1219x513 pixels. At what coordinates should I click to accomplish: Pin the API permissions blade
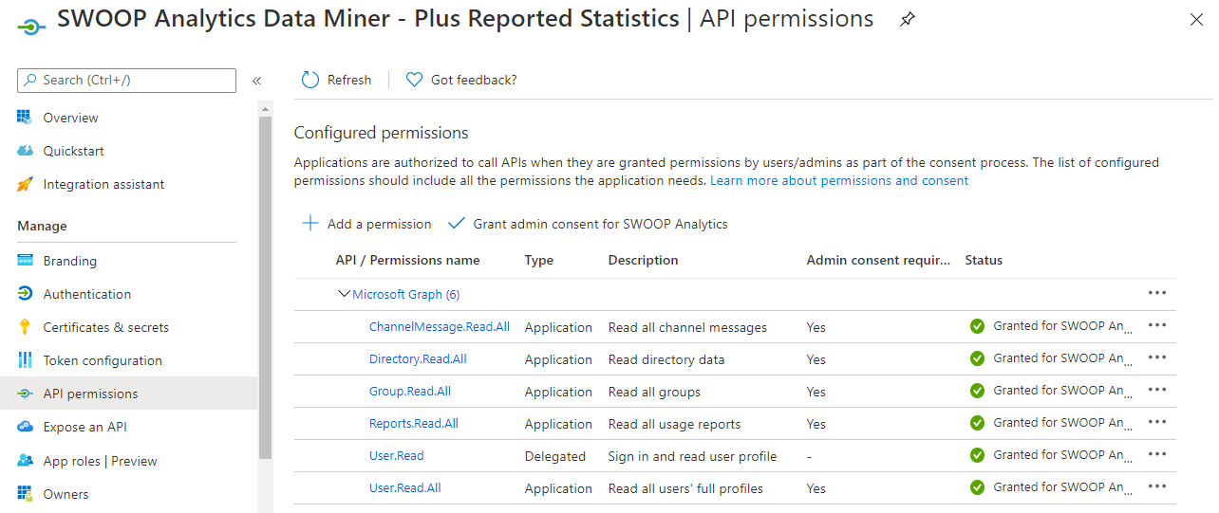tap(908, 19)
